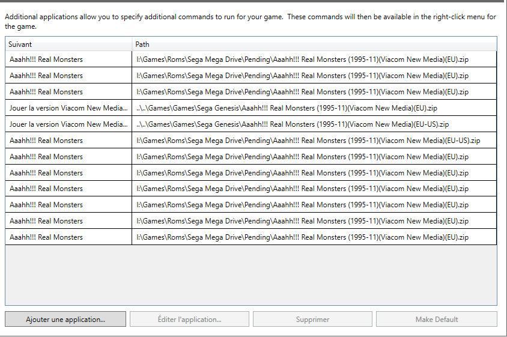Click the Sega Genesis (EU).zip path cell
507x337 pixels.
point(314,108)
